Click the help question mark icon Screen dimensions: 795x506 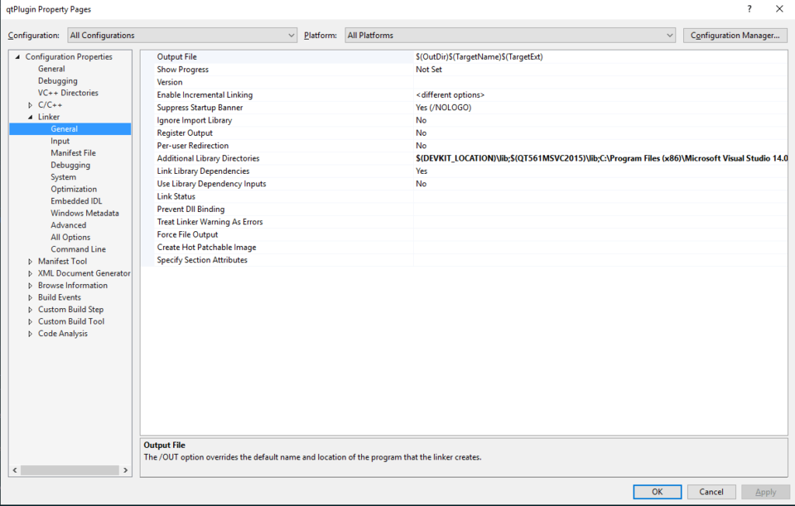pos(749,9)
